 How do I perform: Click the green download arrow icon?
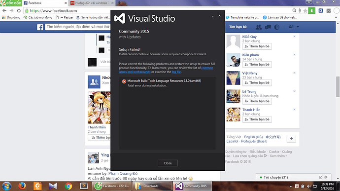(311, 10)
